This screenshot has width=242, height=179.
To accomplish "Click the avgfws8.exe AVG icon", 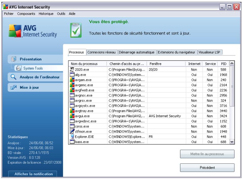I will [x=72, y=90].
